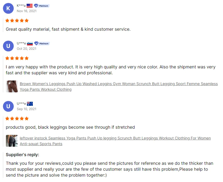Click the United States flag icon
The width and height of the screenshot is (223, 182).
pyautogui.click(x=30, y=6)
